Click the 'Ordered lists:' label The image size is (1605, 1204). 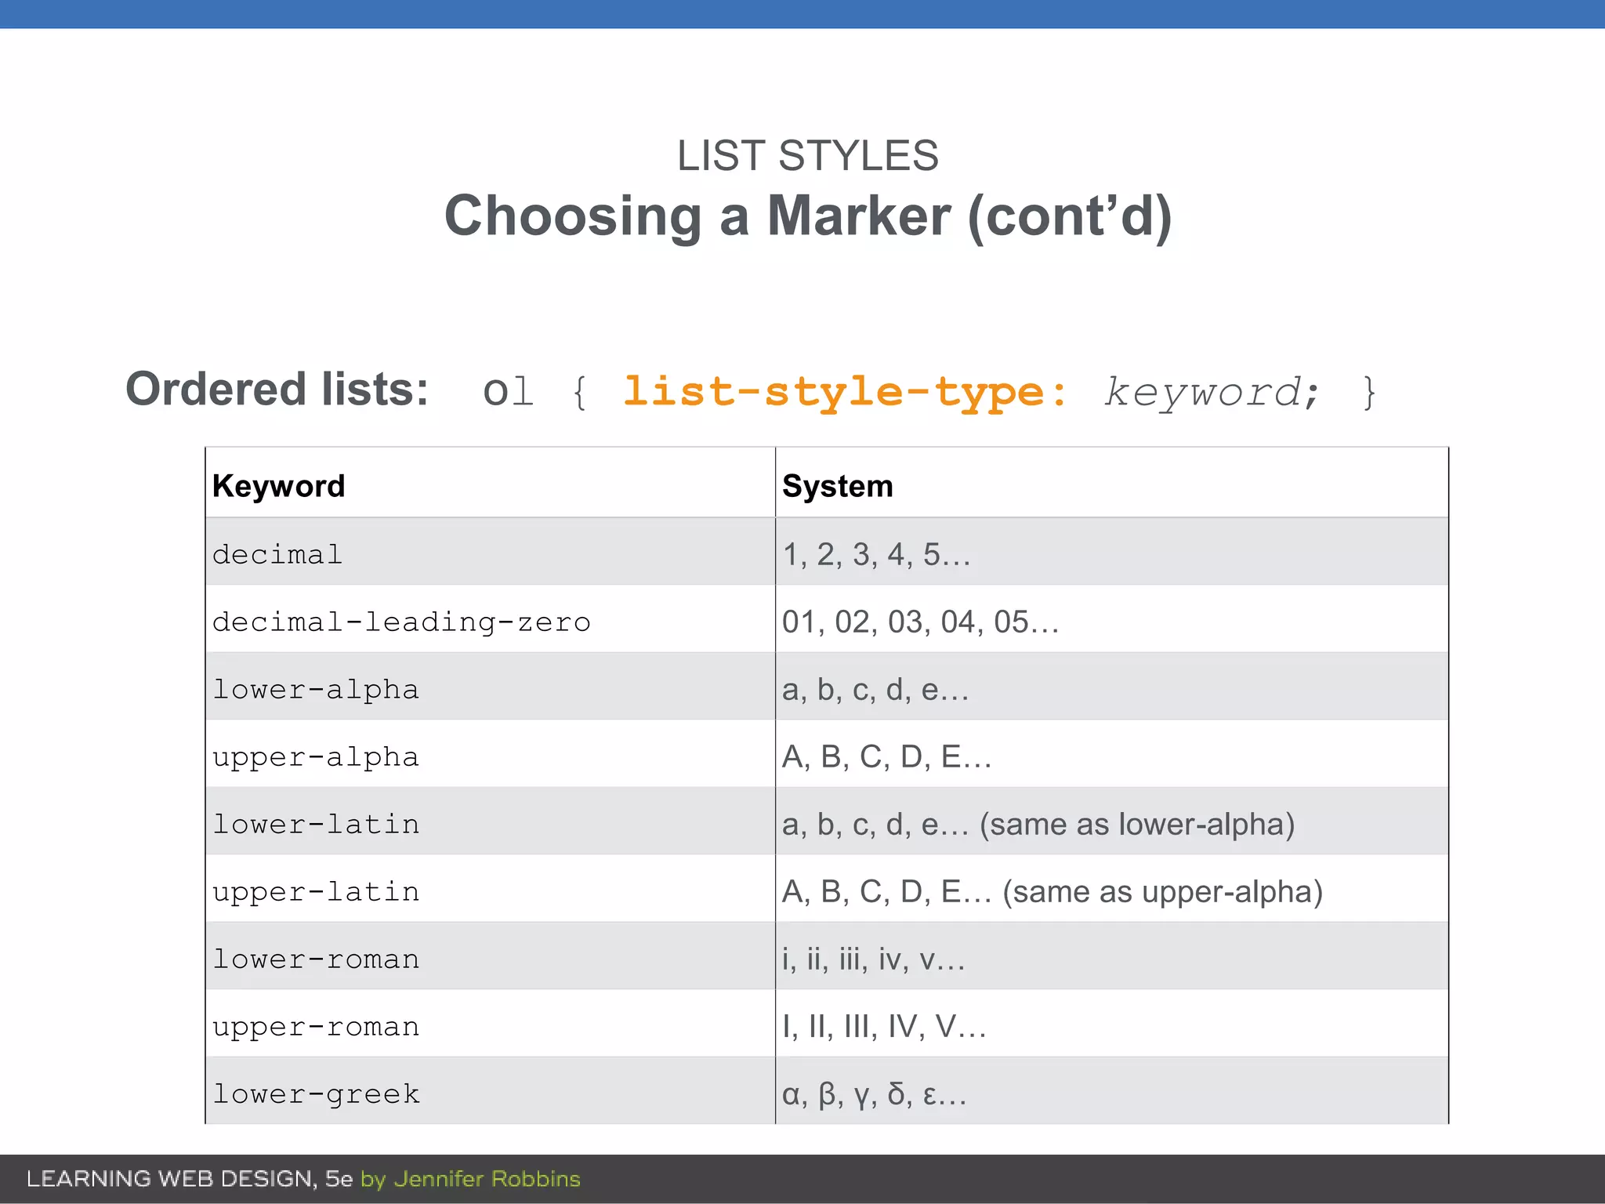pyautogui.click(x=277, y=389)
